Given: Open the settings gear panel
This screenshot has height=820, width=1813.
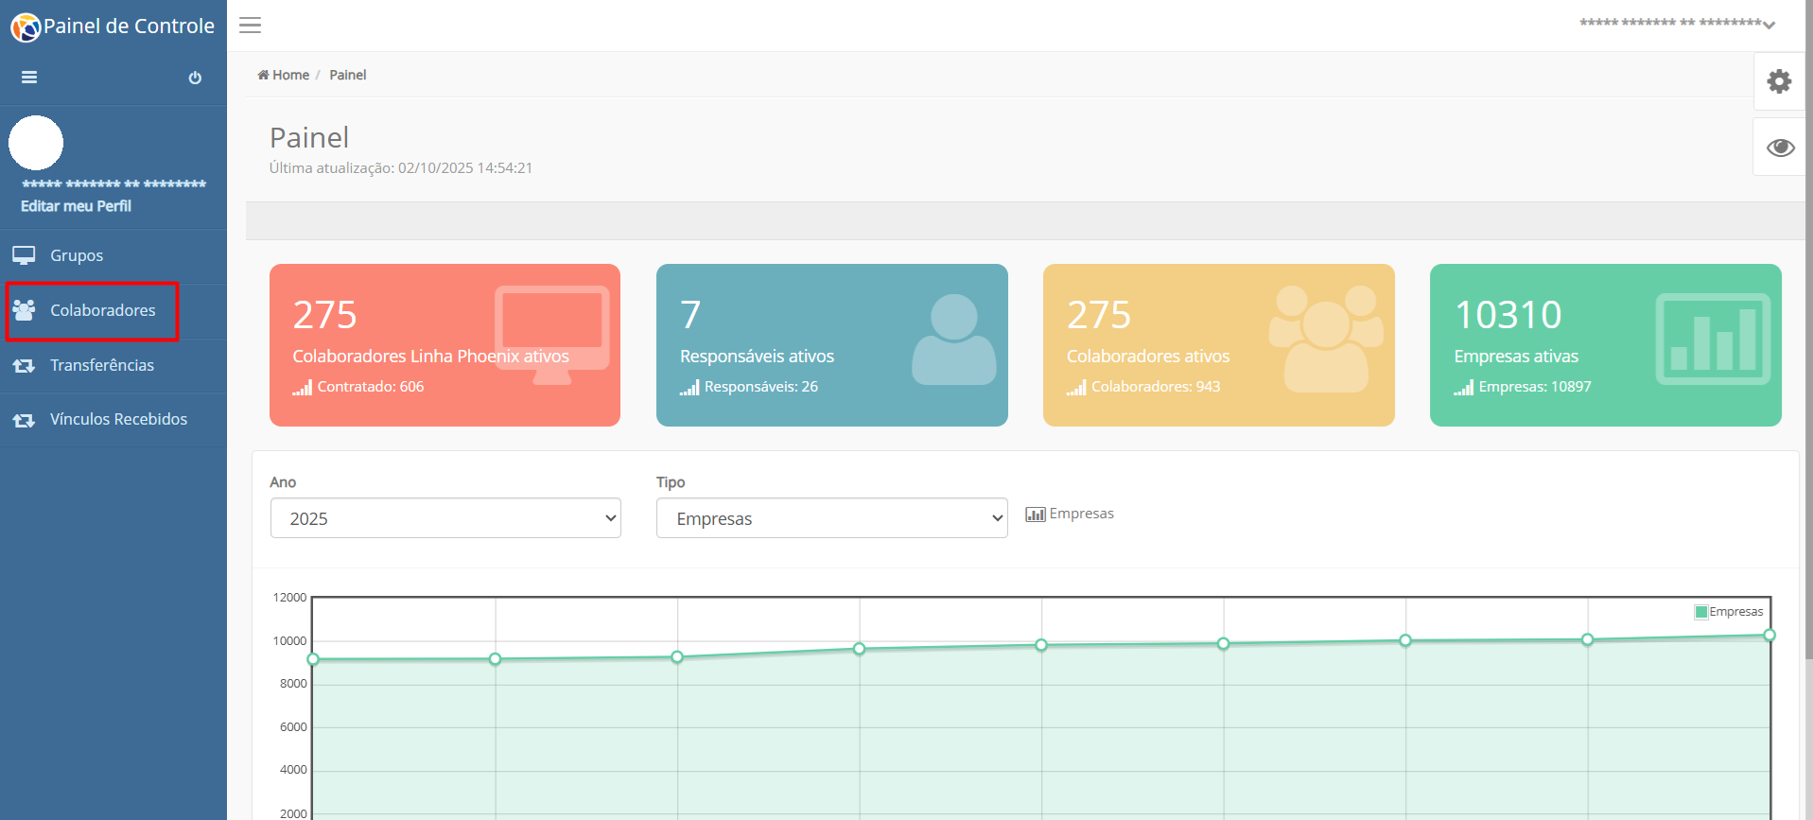Looking at the screenshot, I should click(1779, 81).
